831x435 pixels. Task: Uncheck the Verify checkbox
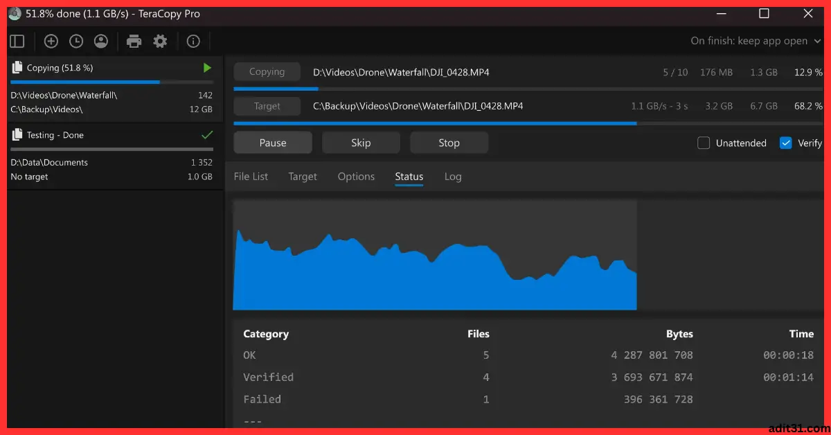click(x=785, y=143)
